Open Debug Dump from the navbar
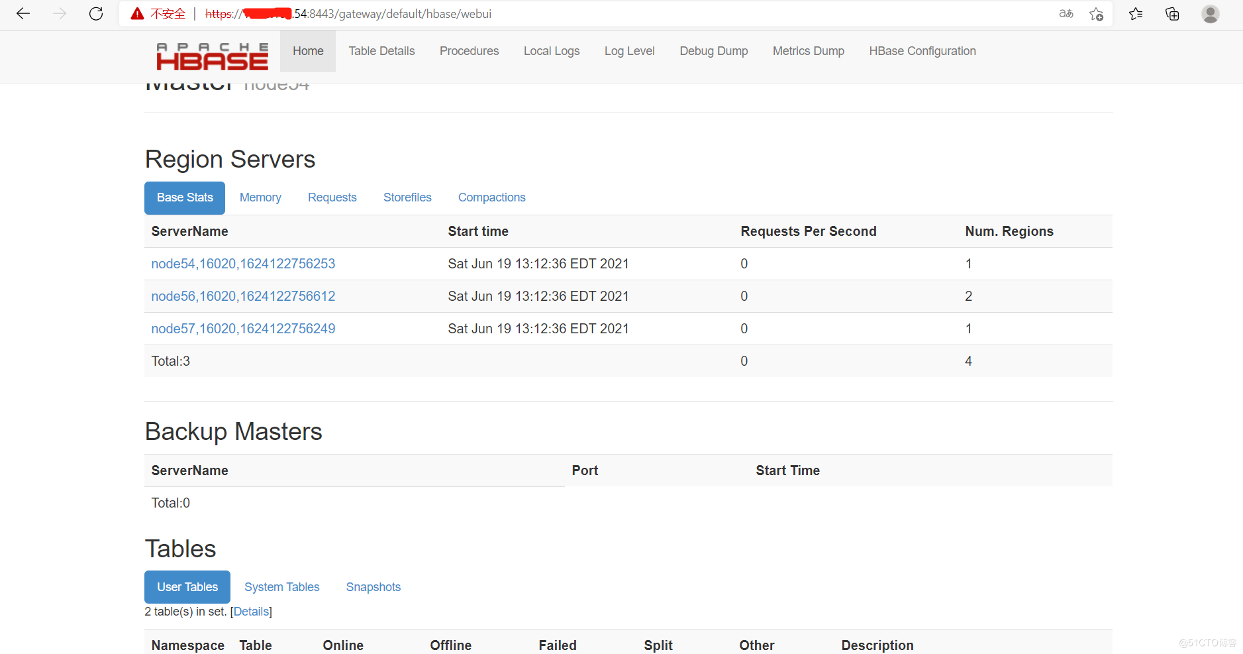The image size is (1243, 654). pyautogui.click(x=713, y=51)
